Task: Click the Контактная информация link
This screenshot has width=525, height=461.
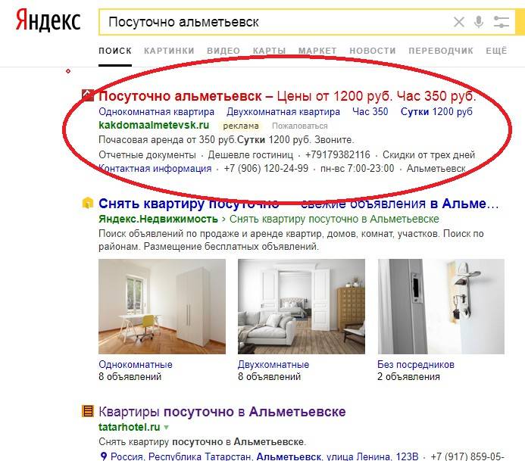Action: pos(155,168)
